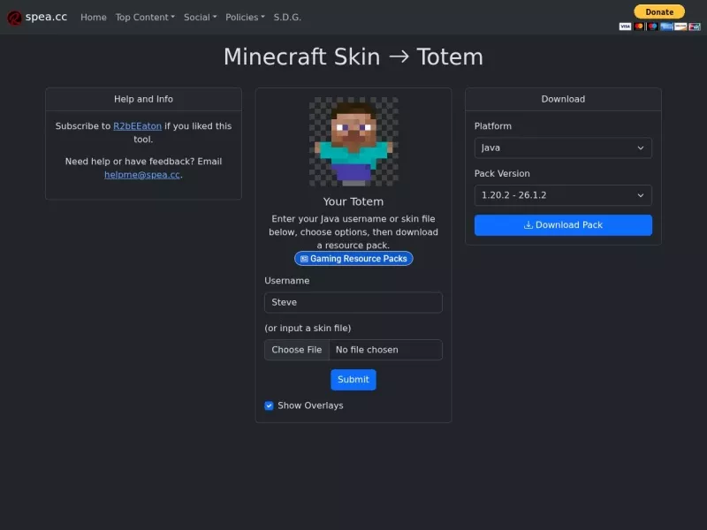The image size is (707, 530).
Task: Open the Gaming Resource Packs badge
Action: pos(353,259)
